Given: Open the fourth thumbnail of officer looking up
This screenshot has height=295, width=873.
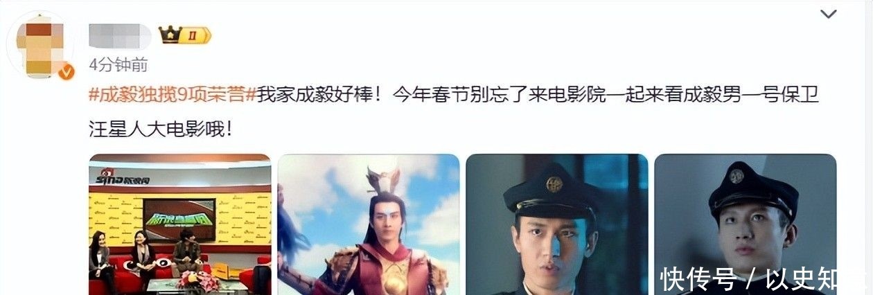Looking at the screenshot, I should point(746,224).
